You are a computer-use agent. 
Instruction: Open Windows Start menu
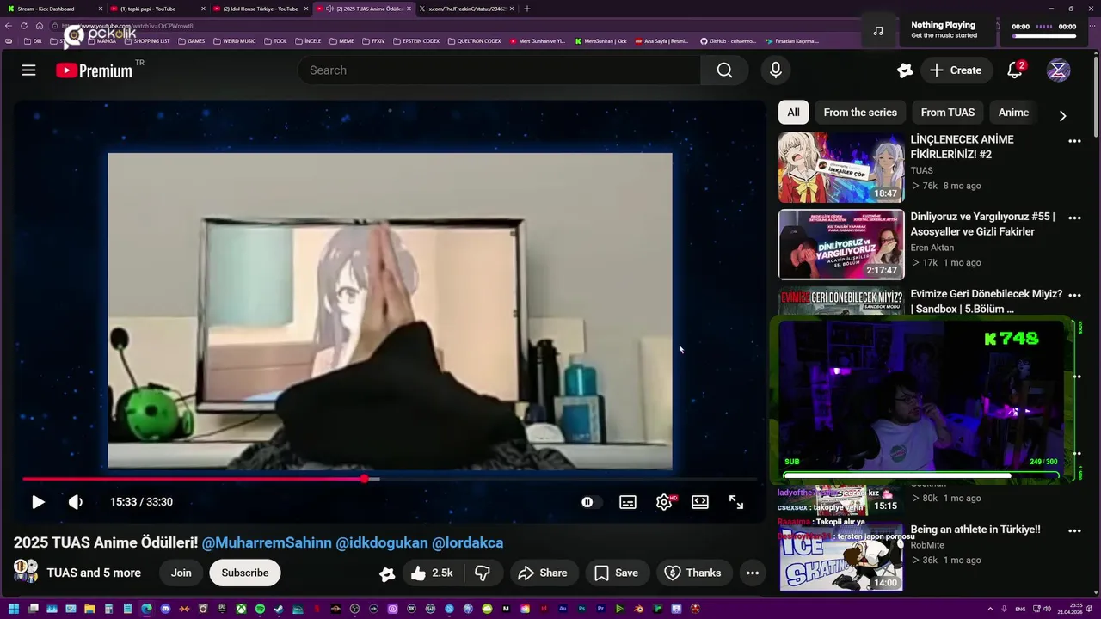click(14, 609)
